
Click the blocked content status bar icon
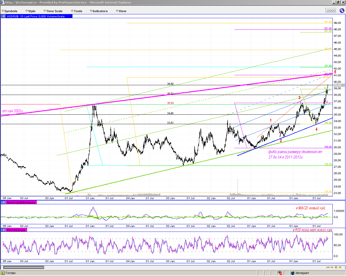[x=280, y=273]
